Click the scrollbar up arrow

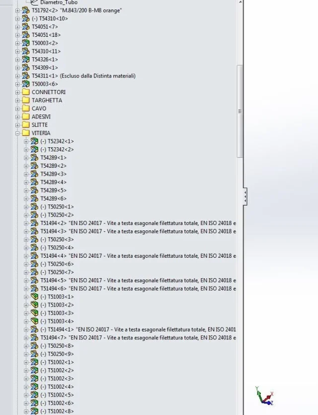point(240,2)
